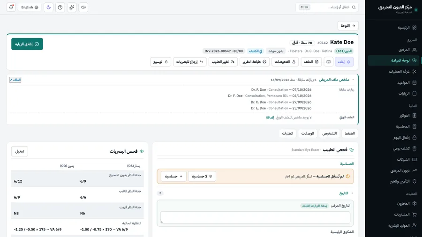Click the الدور (101) queue badge
This screenshot has width=422, height=237.
click(344, 51)
